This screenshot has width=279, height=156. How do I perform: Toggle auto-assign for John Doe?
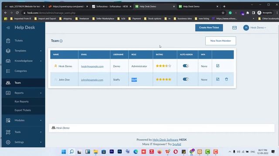[x=186, y=79]
